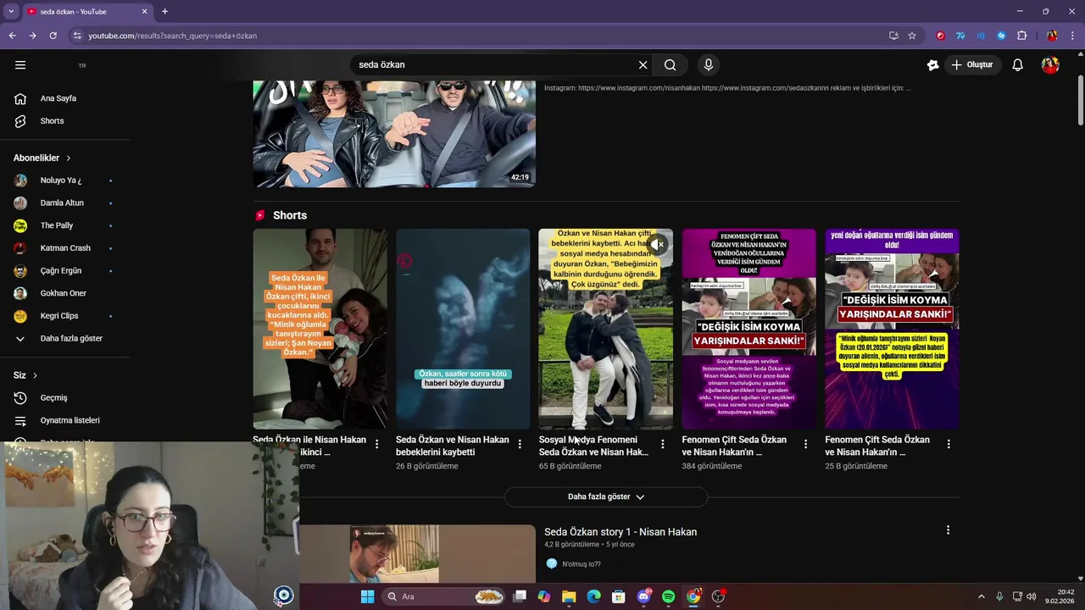Click the taskbar Ara search box
1085x610 pixels.
445,596
